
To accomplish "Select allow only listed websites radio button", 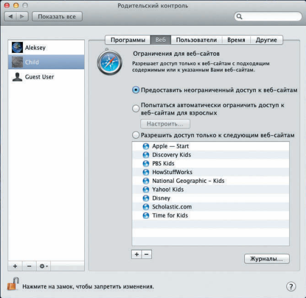I will pyautogui.click(x=136, y=135).
